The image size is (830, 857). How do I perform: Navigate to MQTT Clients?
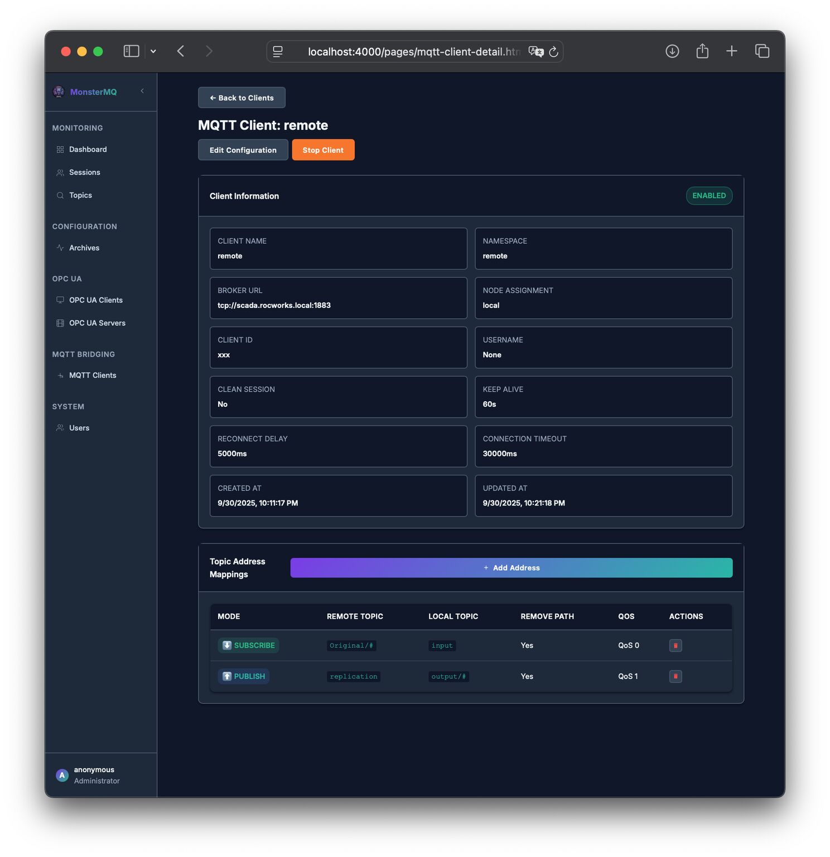pyautogui.click(x=93, y=375)
